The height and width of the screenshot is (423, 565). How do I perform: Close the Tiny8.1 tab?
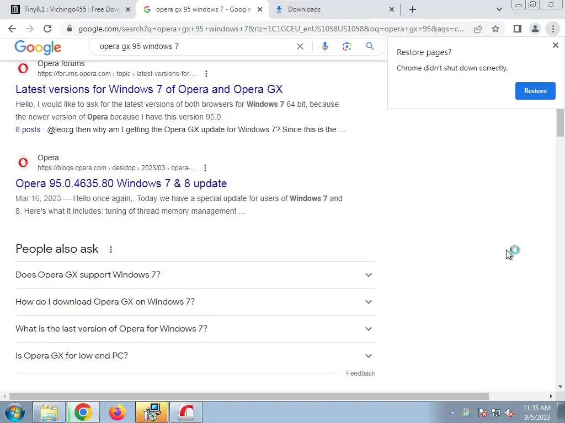(127, 9)
